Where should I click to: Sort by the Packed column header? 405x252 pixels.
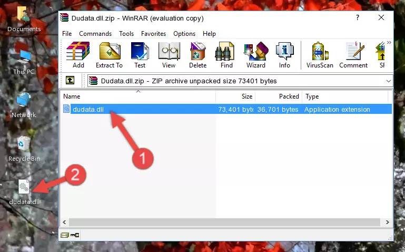click(279, 96)
